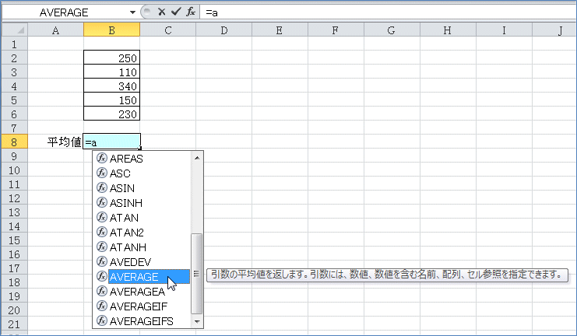This screenshot has width=577, height=336.
Task: Select row 20 header
Action: tap(14, 310)
